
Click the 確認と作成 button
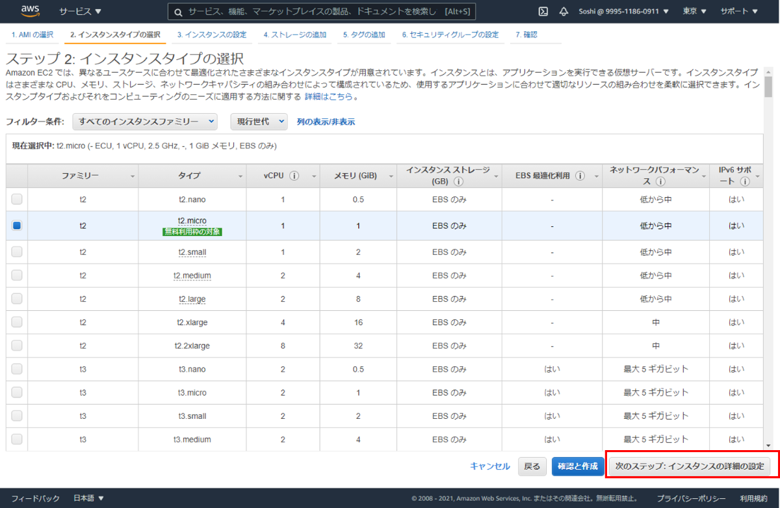tap(577, 466)
